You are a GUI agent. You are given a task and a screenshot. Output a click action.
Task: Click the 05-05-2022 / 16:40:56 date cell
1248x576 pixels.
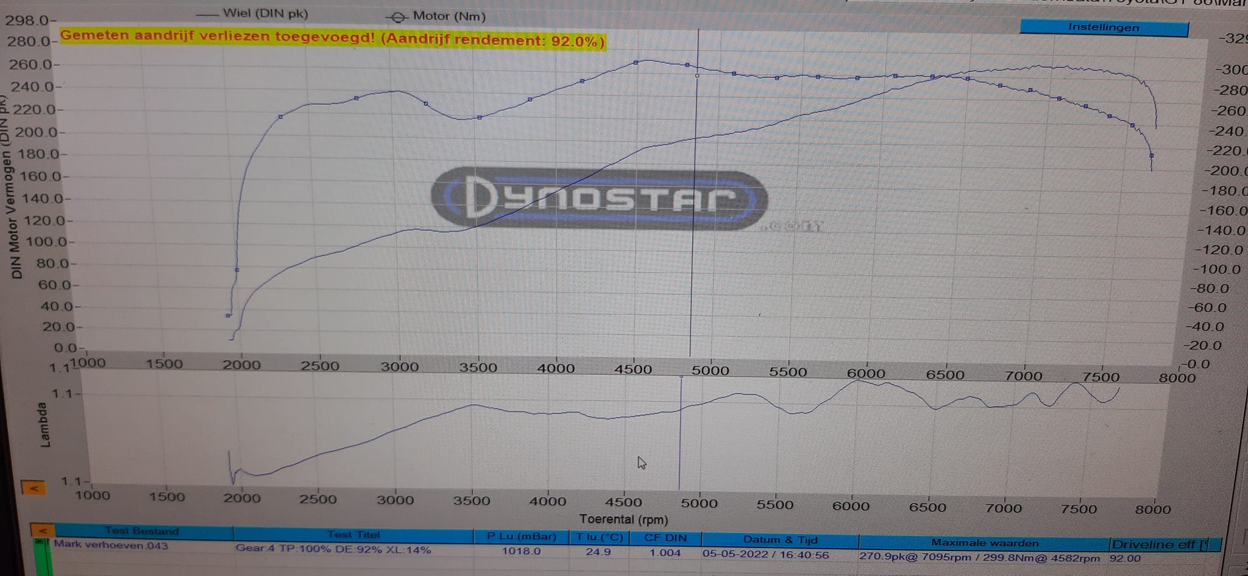(x=765, y=554)
